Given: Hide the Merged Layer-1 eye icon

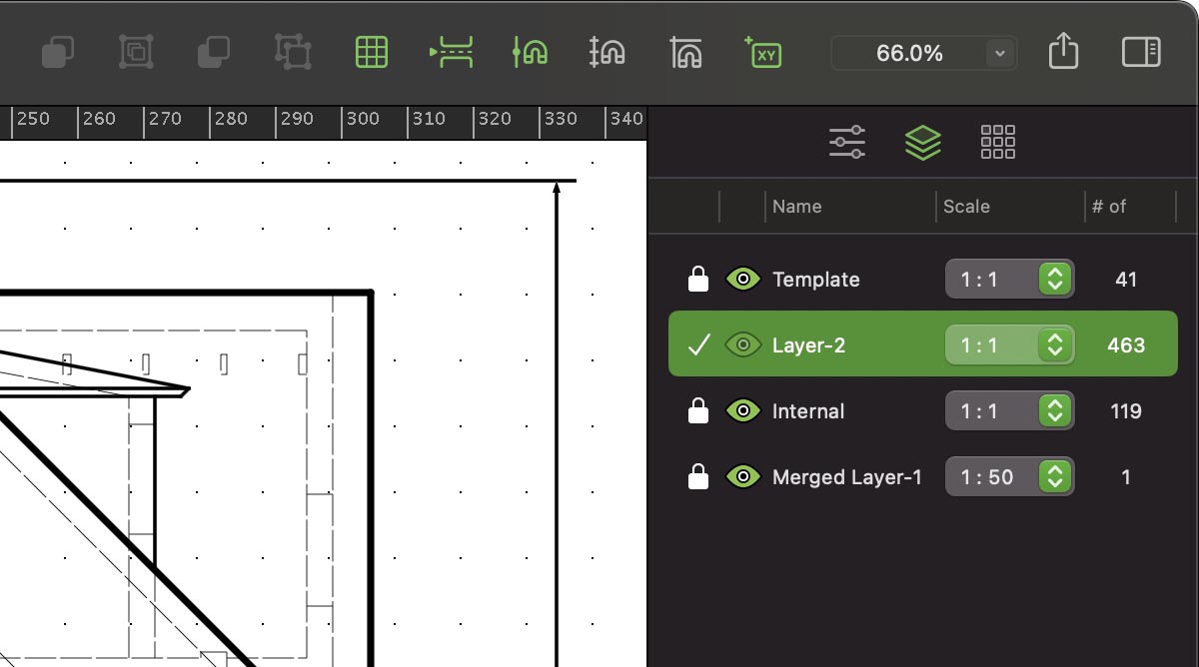Looking at the screenshot, I should coord(742,477).
